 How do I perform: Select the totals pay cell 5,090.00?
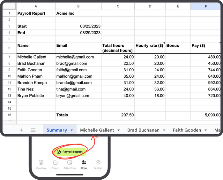206,115
